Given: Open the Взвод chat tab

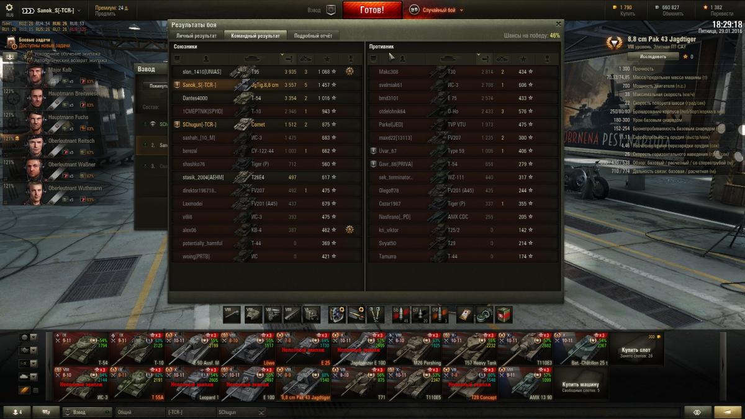Looking at the screenshot, I should (x=87, y=412).
